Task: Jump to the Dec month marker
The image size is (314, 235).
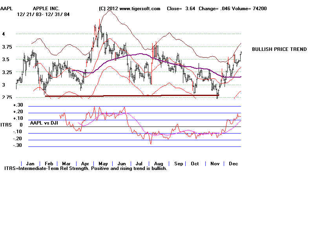Action: (232, 163)
